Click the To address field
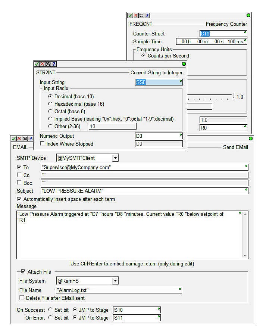Viewport: 263px width, 336px height. pos(144,167)
